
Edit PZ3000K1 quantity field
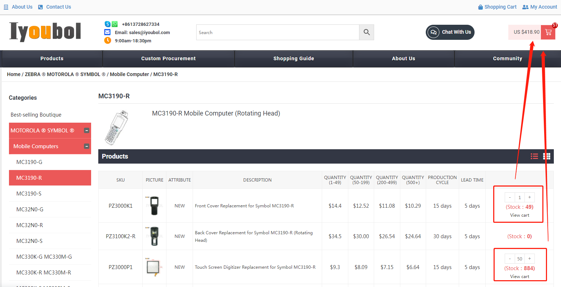(x=519, y=197)
